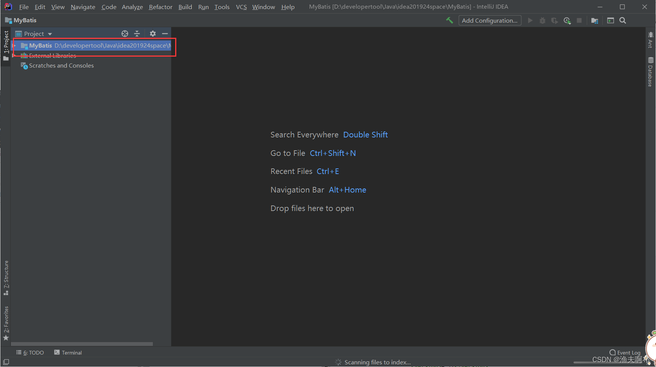Viewport: 656px width, 367px height.
Task: Select Scratches and Consoles tree item
Action: [x=61, y=66]
